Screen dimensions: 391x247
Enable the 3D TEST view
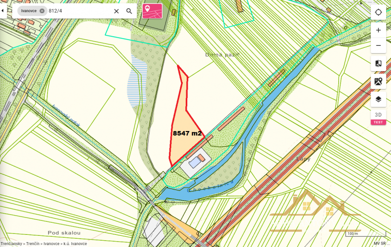[x=378, y=117]
